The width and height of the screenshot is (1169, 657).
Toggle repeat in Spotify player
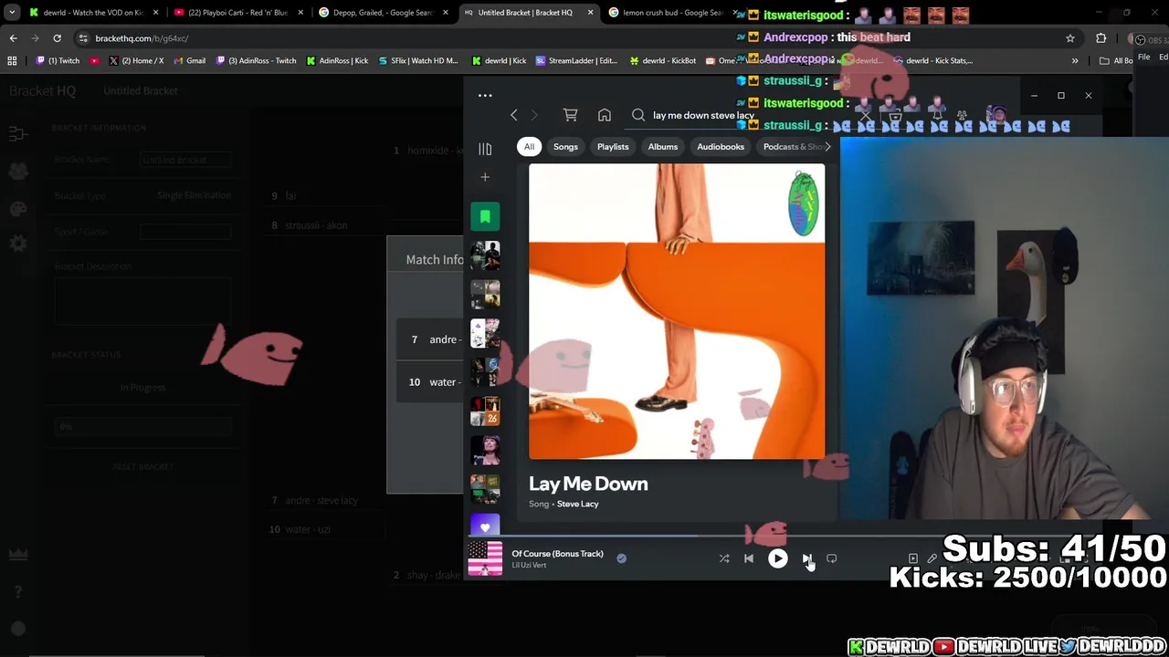coord(831,558)
